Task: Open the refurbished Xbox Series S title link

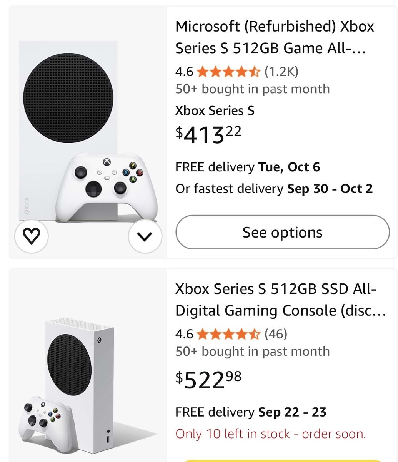Action: (275, 37)
